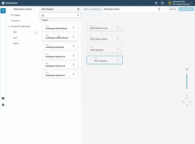Expand the Door intrusions node arrow
The image size is (195, 144).
(91, 60)
